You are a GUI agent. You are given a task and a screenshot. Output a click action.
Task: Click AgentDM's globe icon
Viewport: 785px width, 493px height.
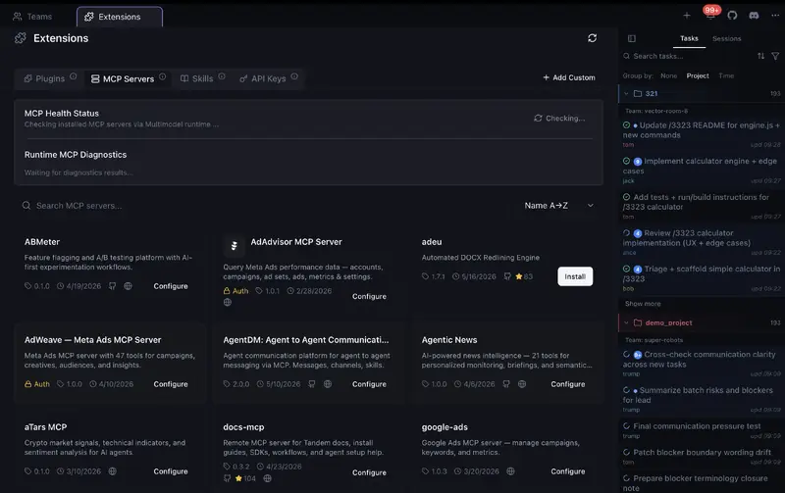pos(328,384)
